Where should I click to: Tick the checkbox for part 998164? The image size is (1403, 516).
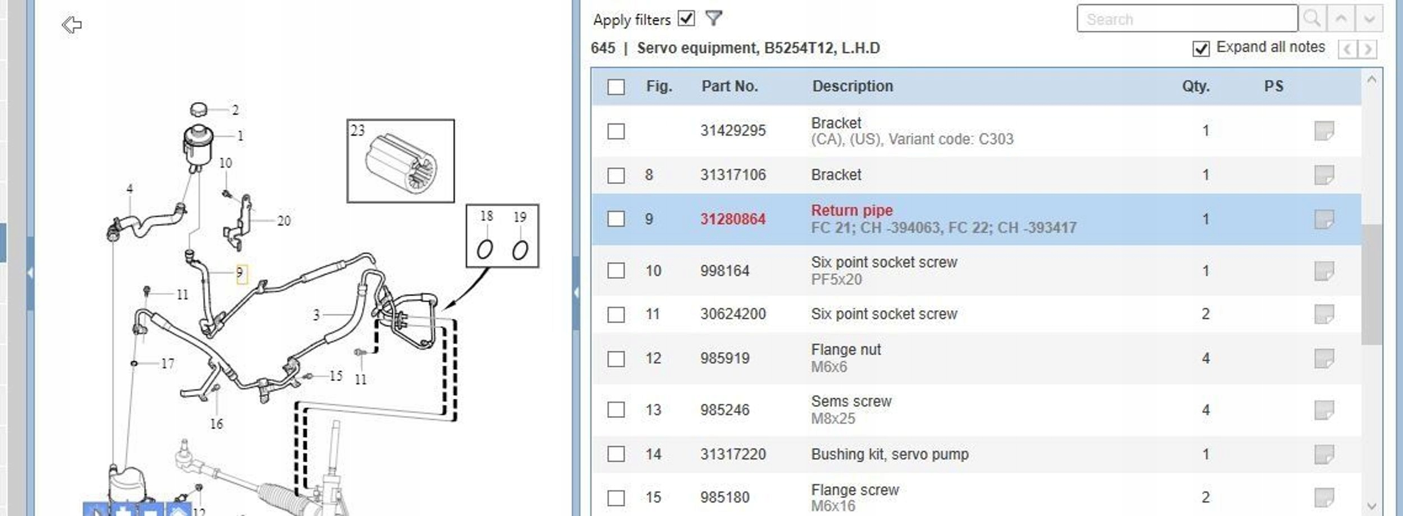coord(616,270)
